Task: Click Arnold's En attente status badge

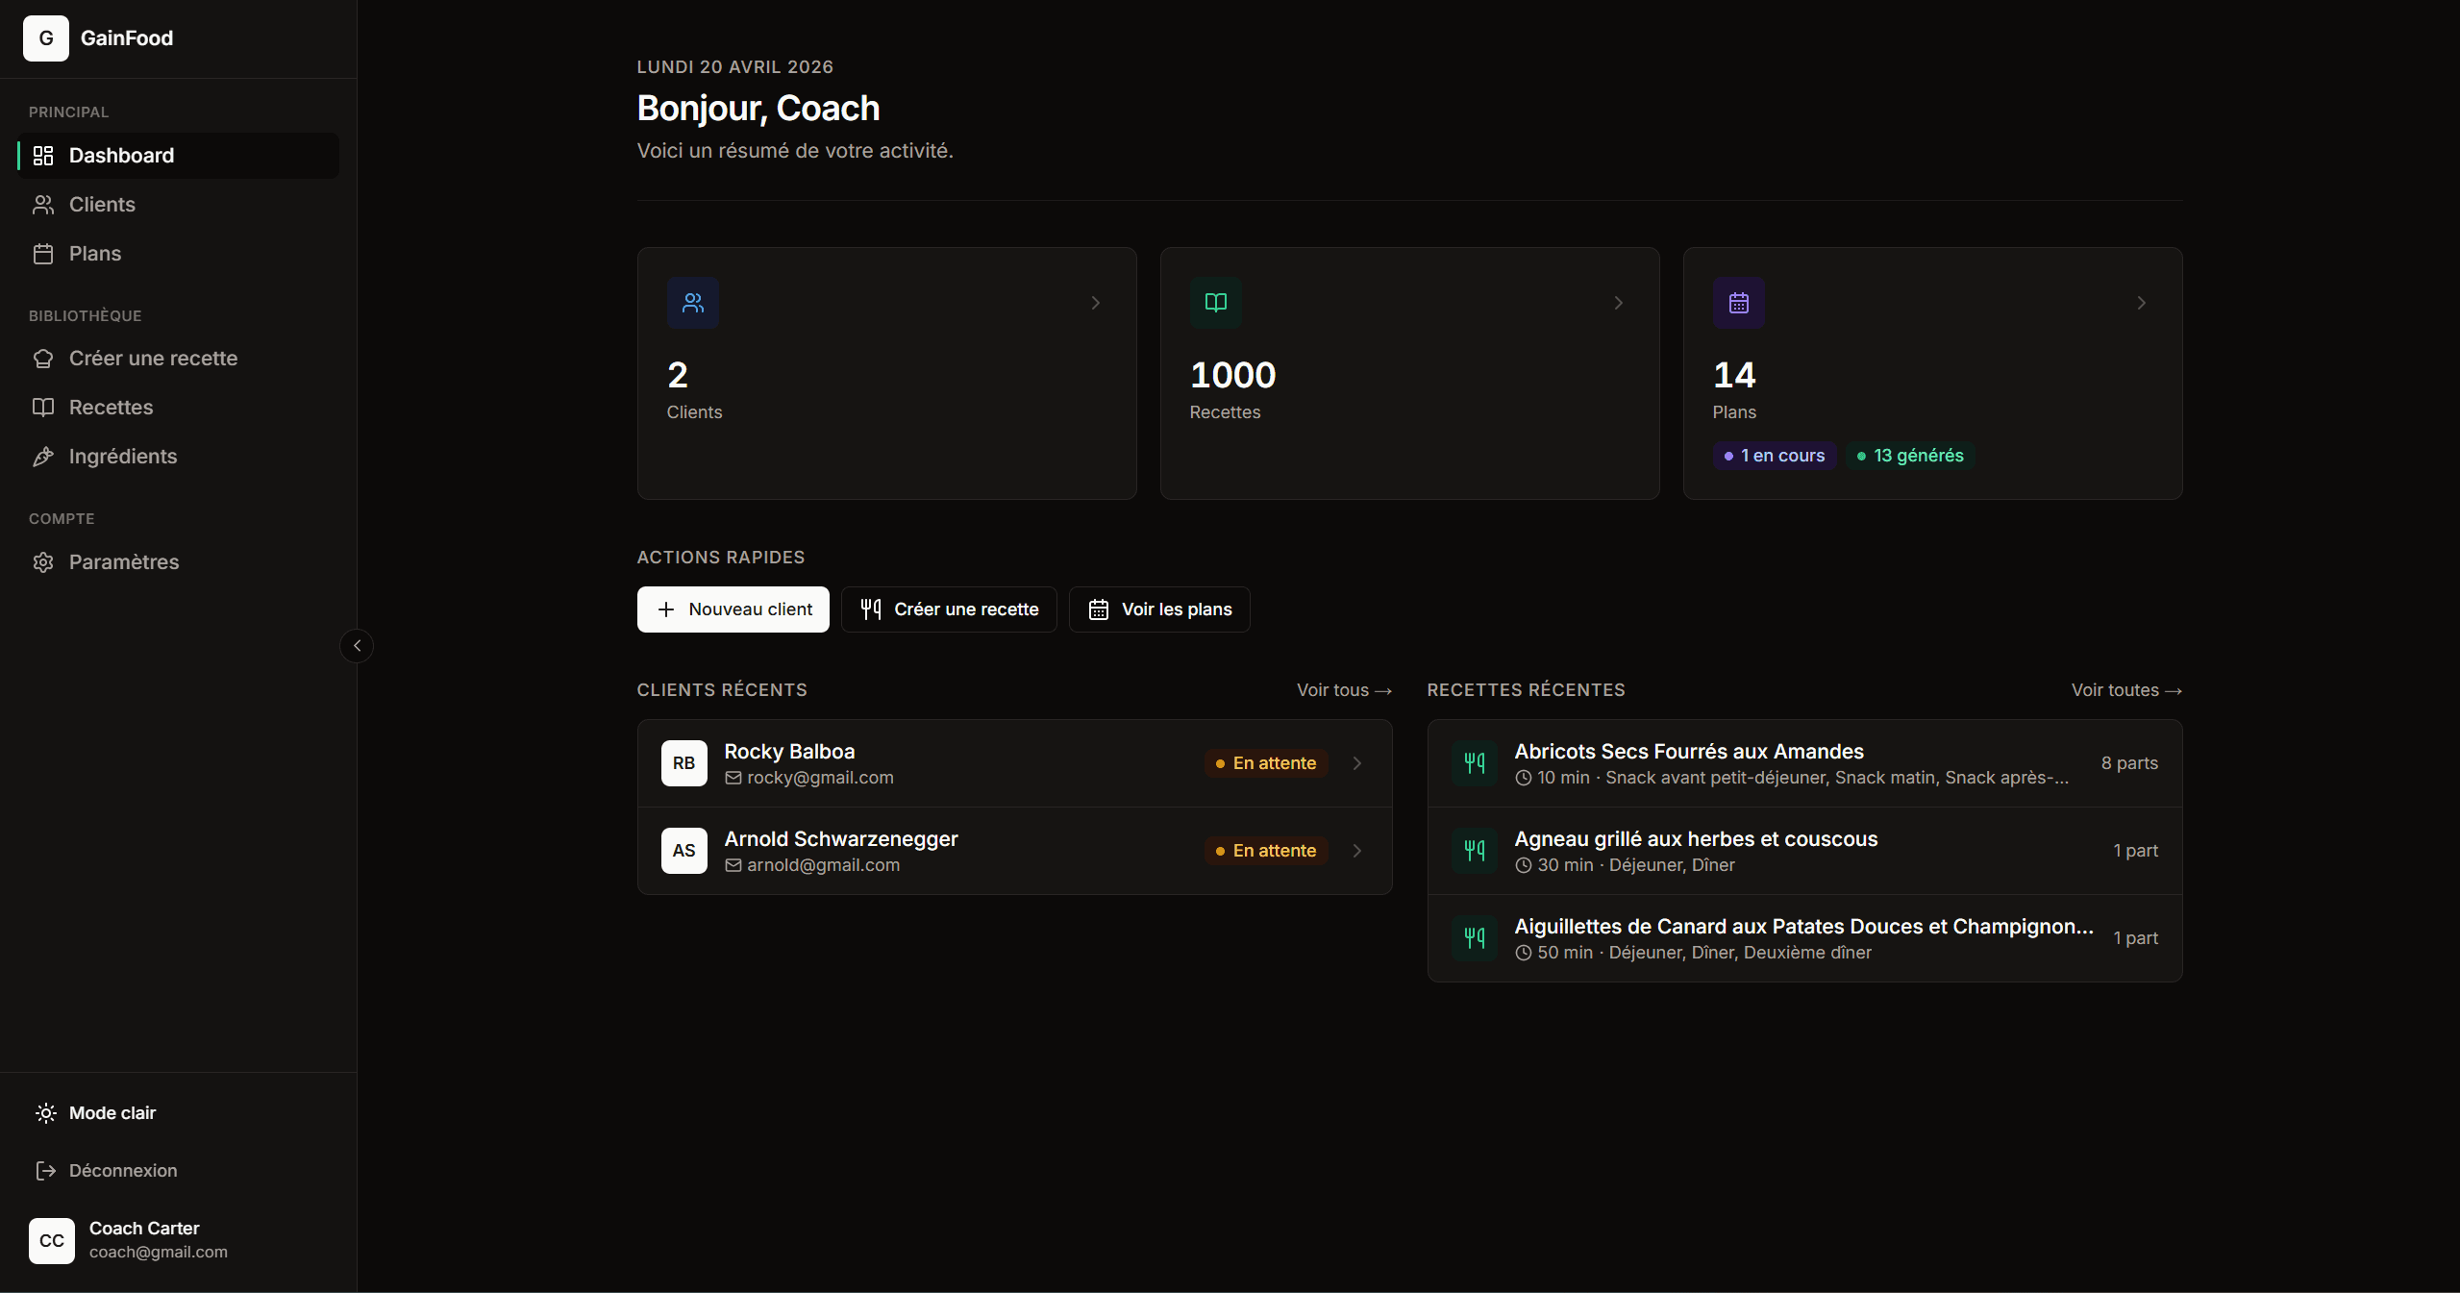Action: click(1266, 851)
